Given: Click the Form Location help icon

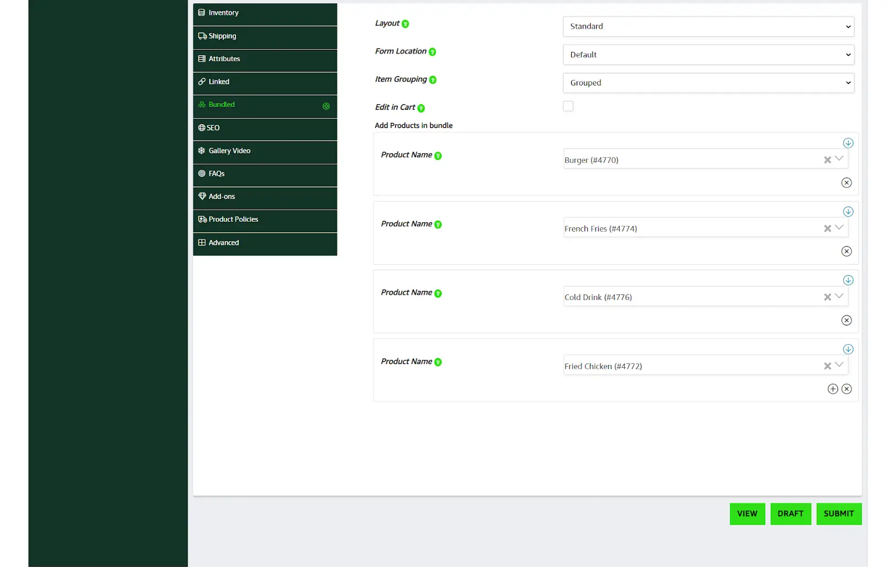Looking at the screenshot, I should [432, 52].
